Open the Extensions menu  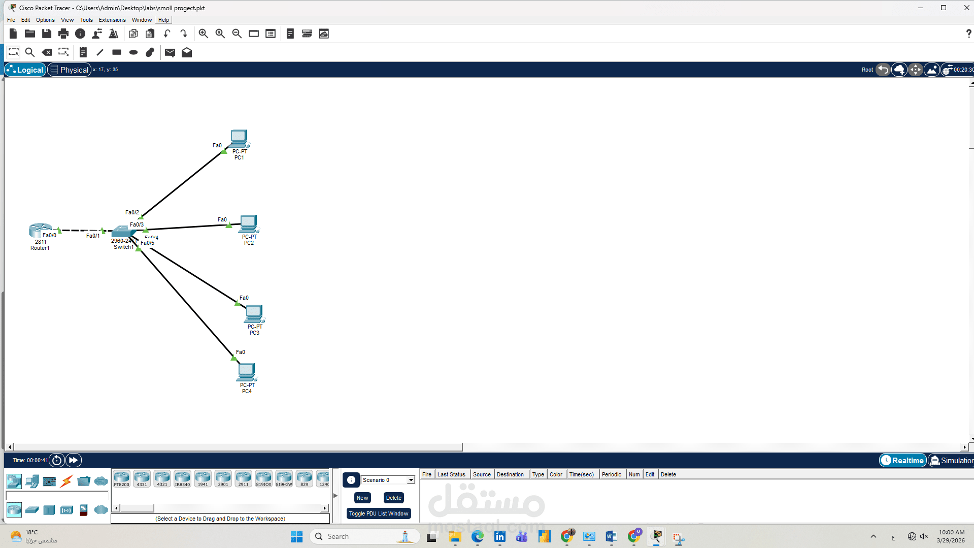pos(112,20)
